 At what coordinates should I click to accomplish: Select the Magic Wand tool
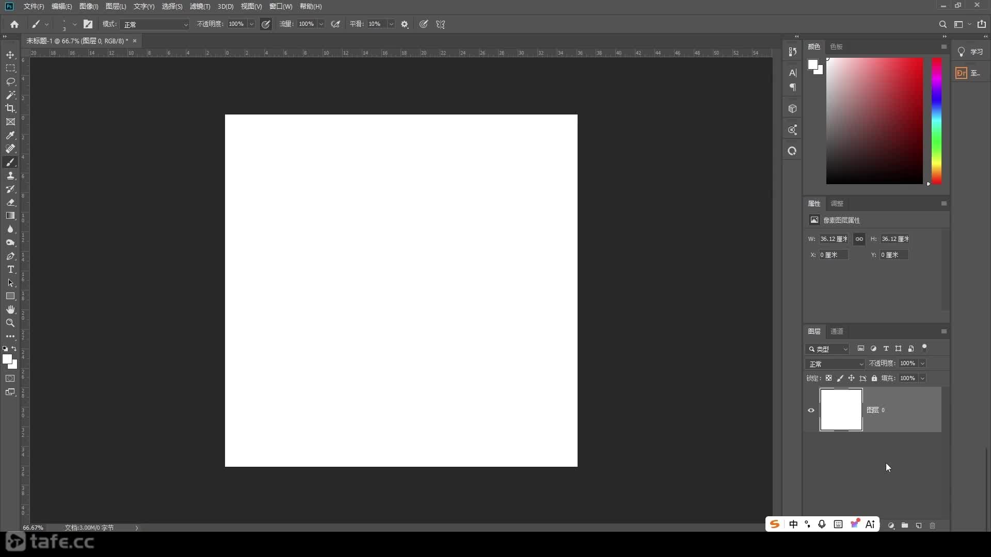click(10, 95)
